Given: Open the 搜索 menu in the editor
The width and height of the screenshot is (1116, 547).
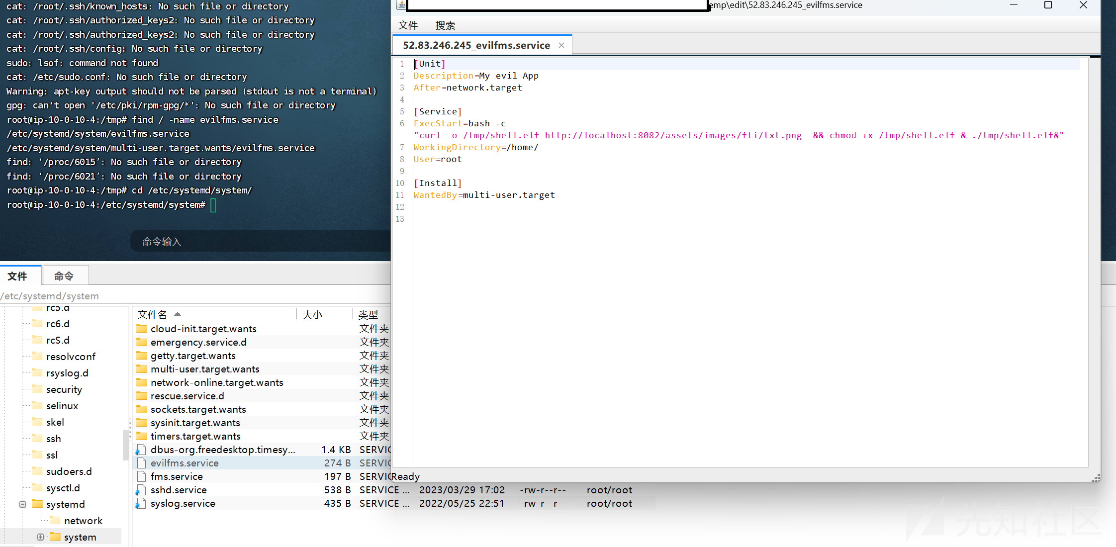Looking at the screenshot, I should [x=445, y=25].
